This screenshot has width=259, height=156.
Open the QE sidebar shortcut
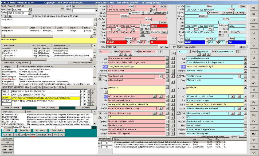point(254,14)
